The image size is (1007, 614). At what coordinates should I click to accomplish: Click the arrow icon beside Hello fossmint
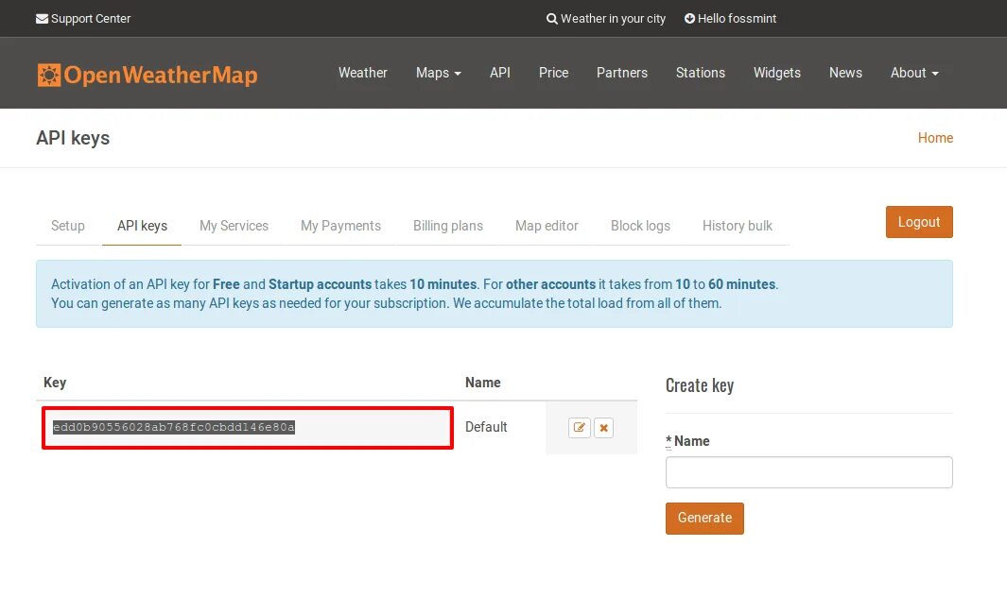point(689,19)
